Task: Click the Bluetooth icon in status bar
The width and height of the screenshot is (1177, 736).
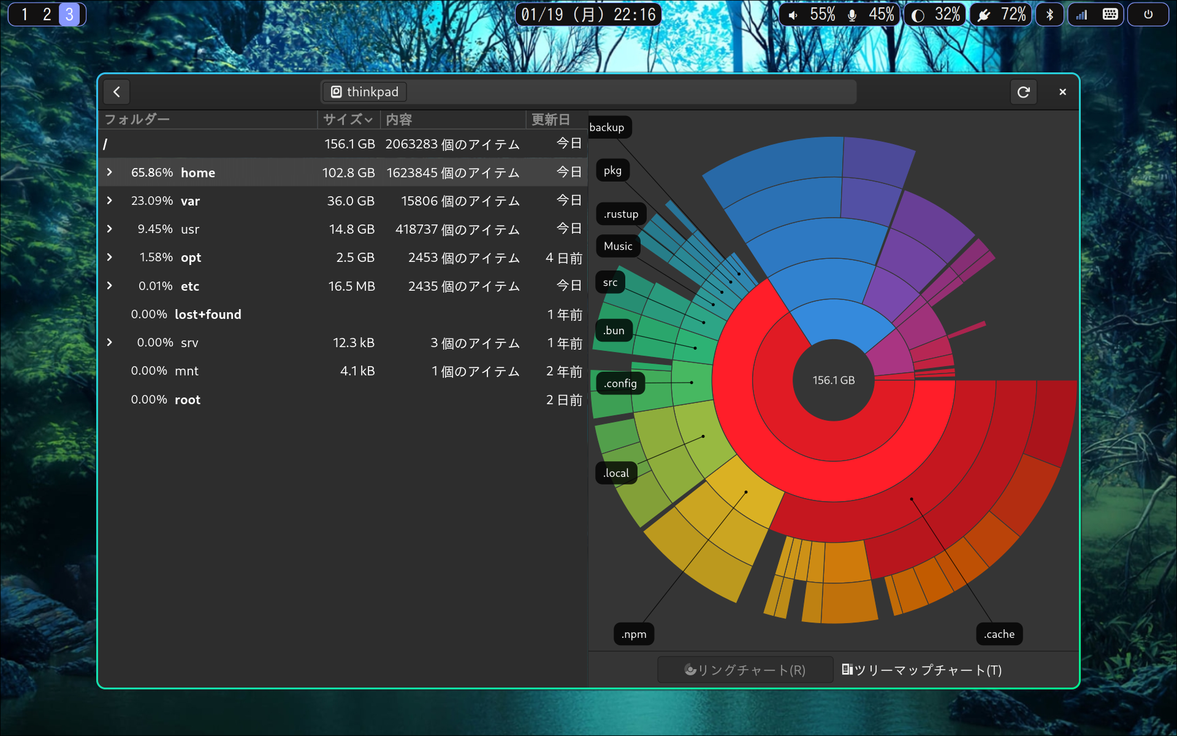Action: (1049, 15)
